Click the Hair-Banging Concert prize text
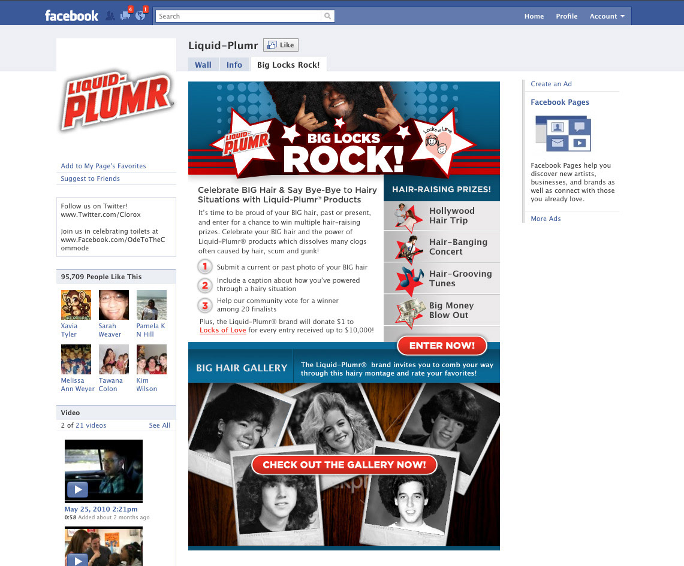The image size is (684, 566). 458,247
